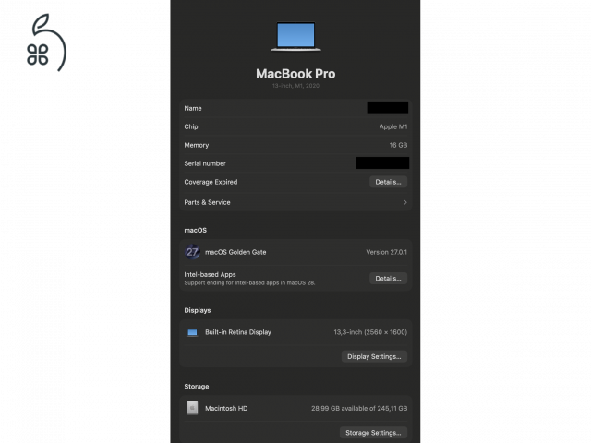Click the apple logo in the corner

click(x=46, y=42)
